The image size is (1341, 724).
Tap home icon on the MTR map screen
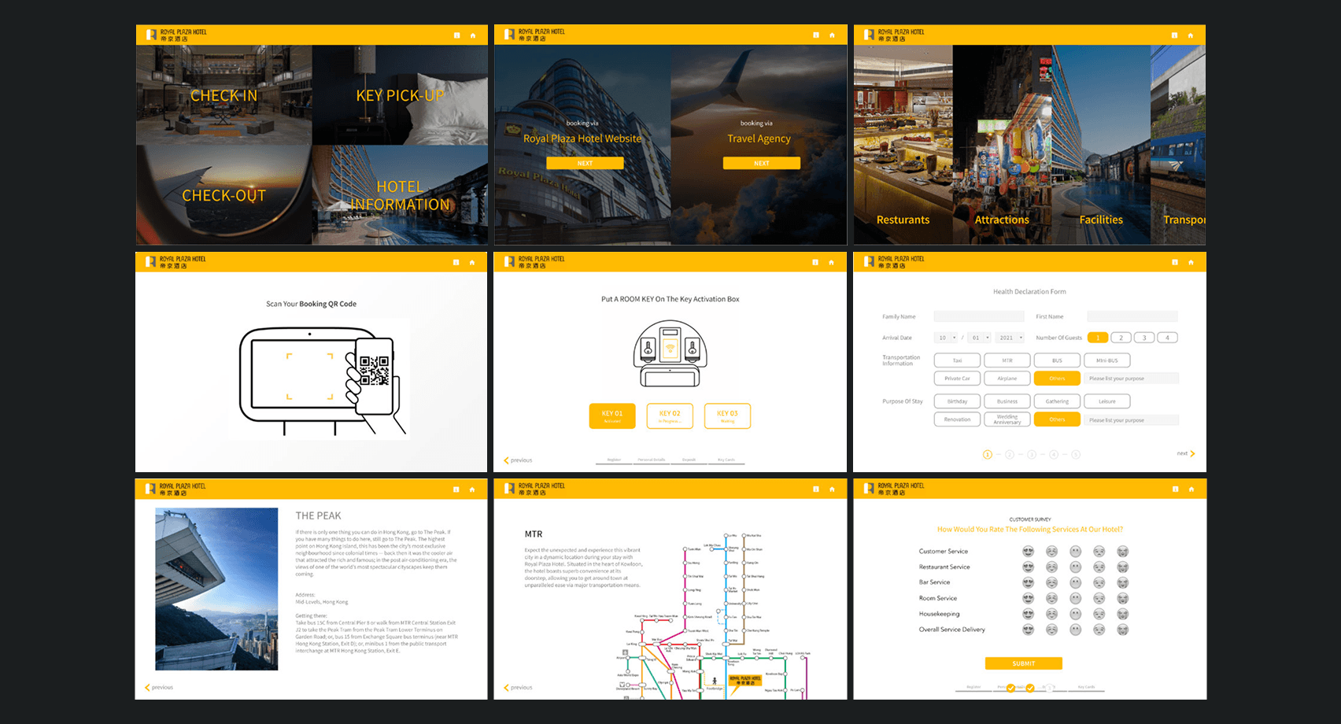point(832,489)
